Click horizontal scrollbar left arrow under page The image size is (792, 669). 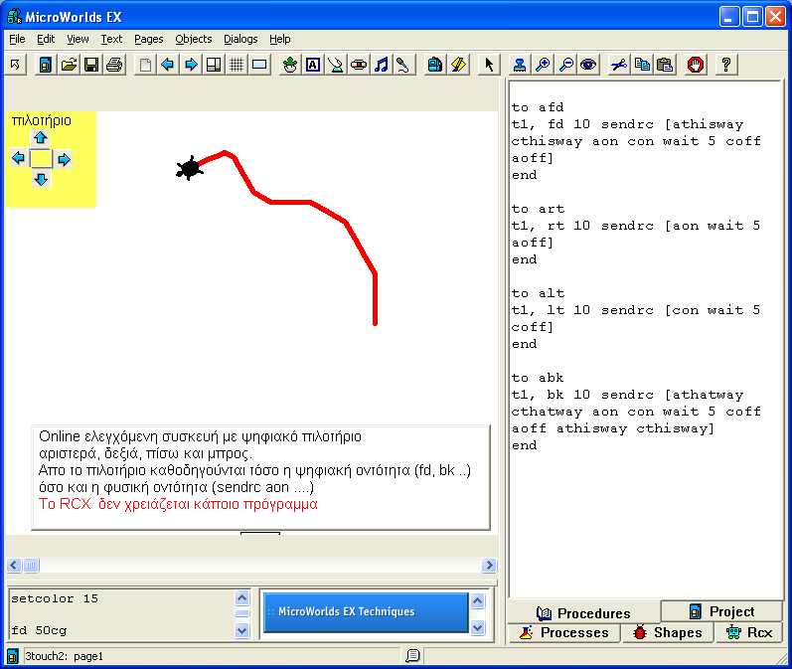(14, 565)
